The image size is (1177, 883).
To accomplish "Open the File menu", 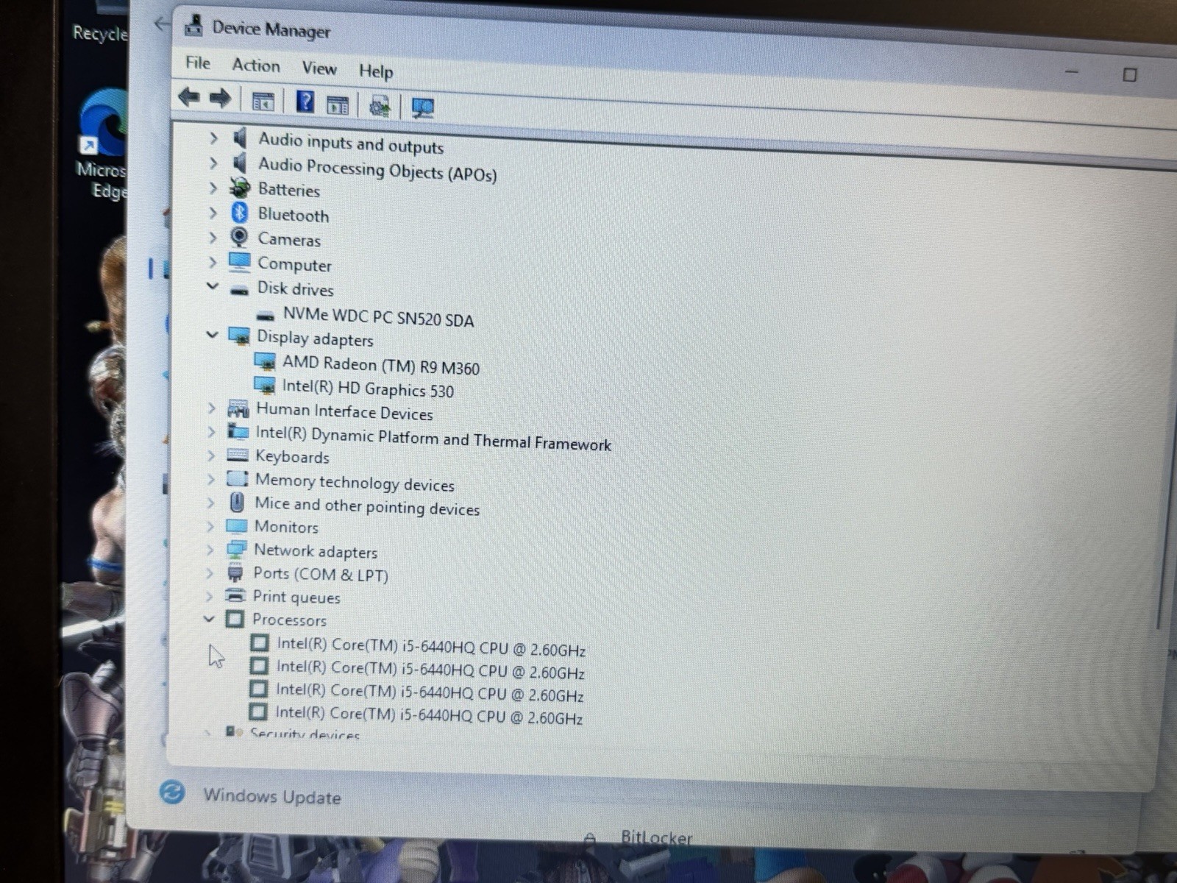I will coord(198,63).
